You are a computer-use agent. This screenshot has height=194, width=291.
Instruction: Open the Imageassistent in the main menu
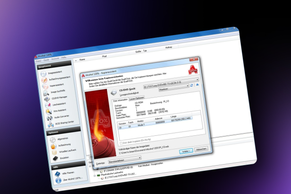coord(55,72)
